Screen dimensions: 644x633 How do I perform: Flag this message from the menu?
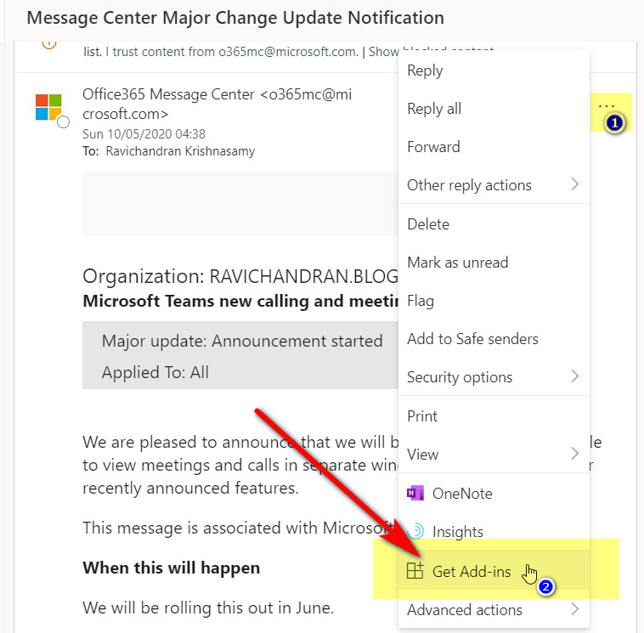(421, 301)
